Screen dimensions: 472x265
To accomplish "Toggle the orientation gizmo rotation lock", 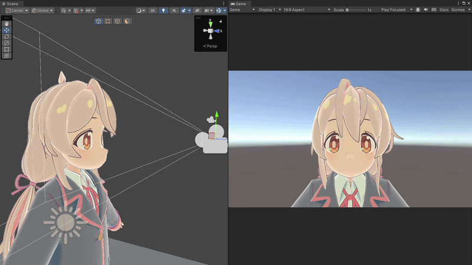I will (x=221, y=21).
